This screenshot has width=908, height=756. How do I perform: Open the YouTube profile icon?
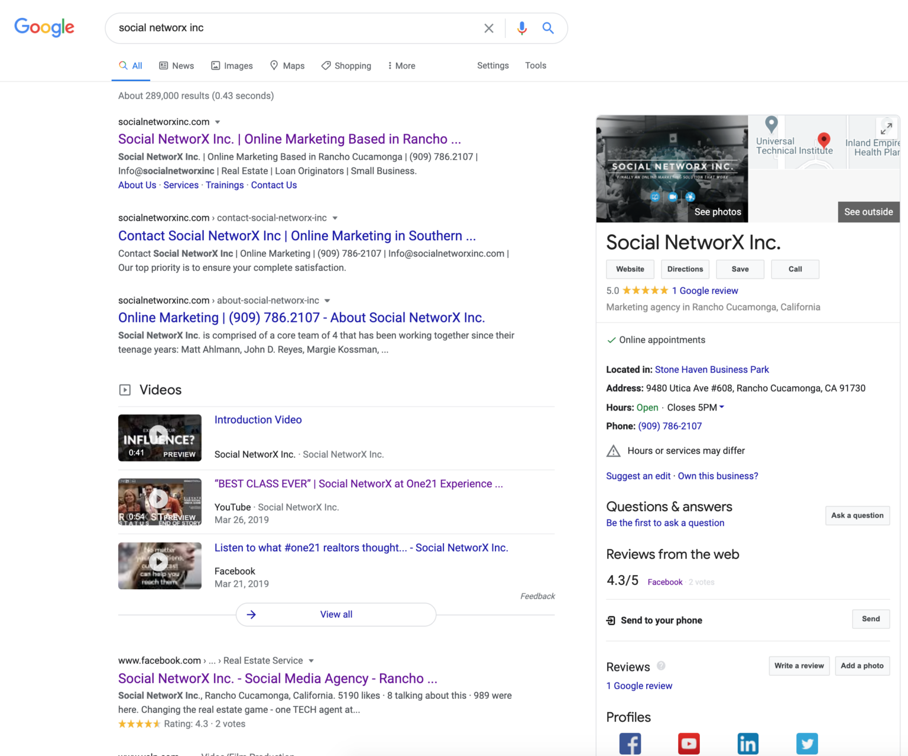click(x=689, y=744)
